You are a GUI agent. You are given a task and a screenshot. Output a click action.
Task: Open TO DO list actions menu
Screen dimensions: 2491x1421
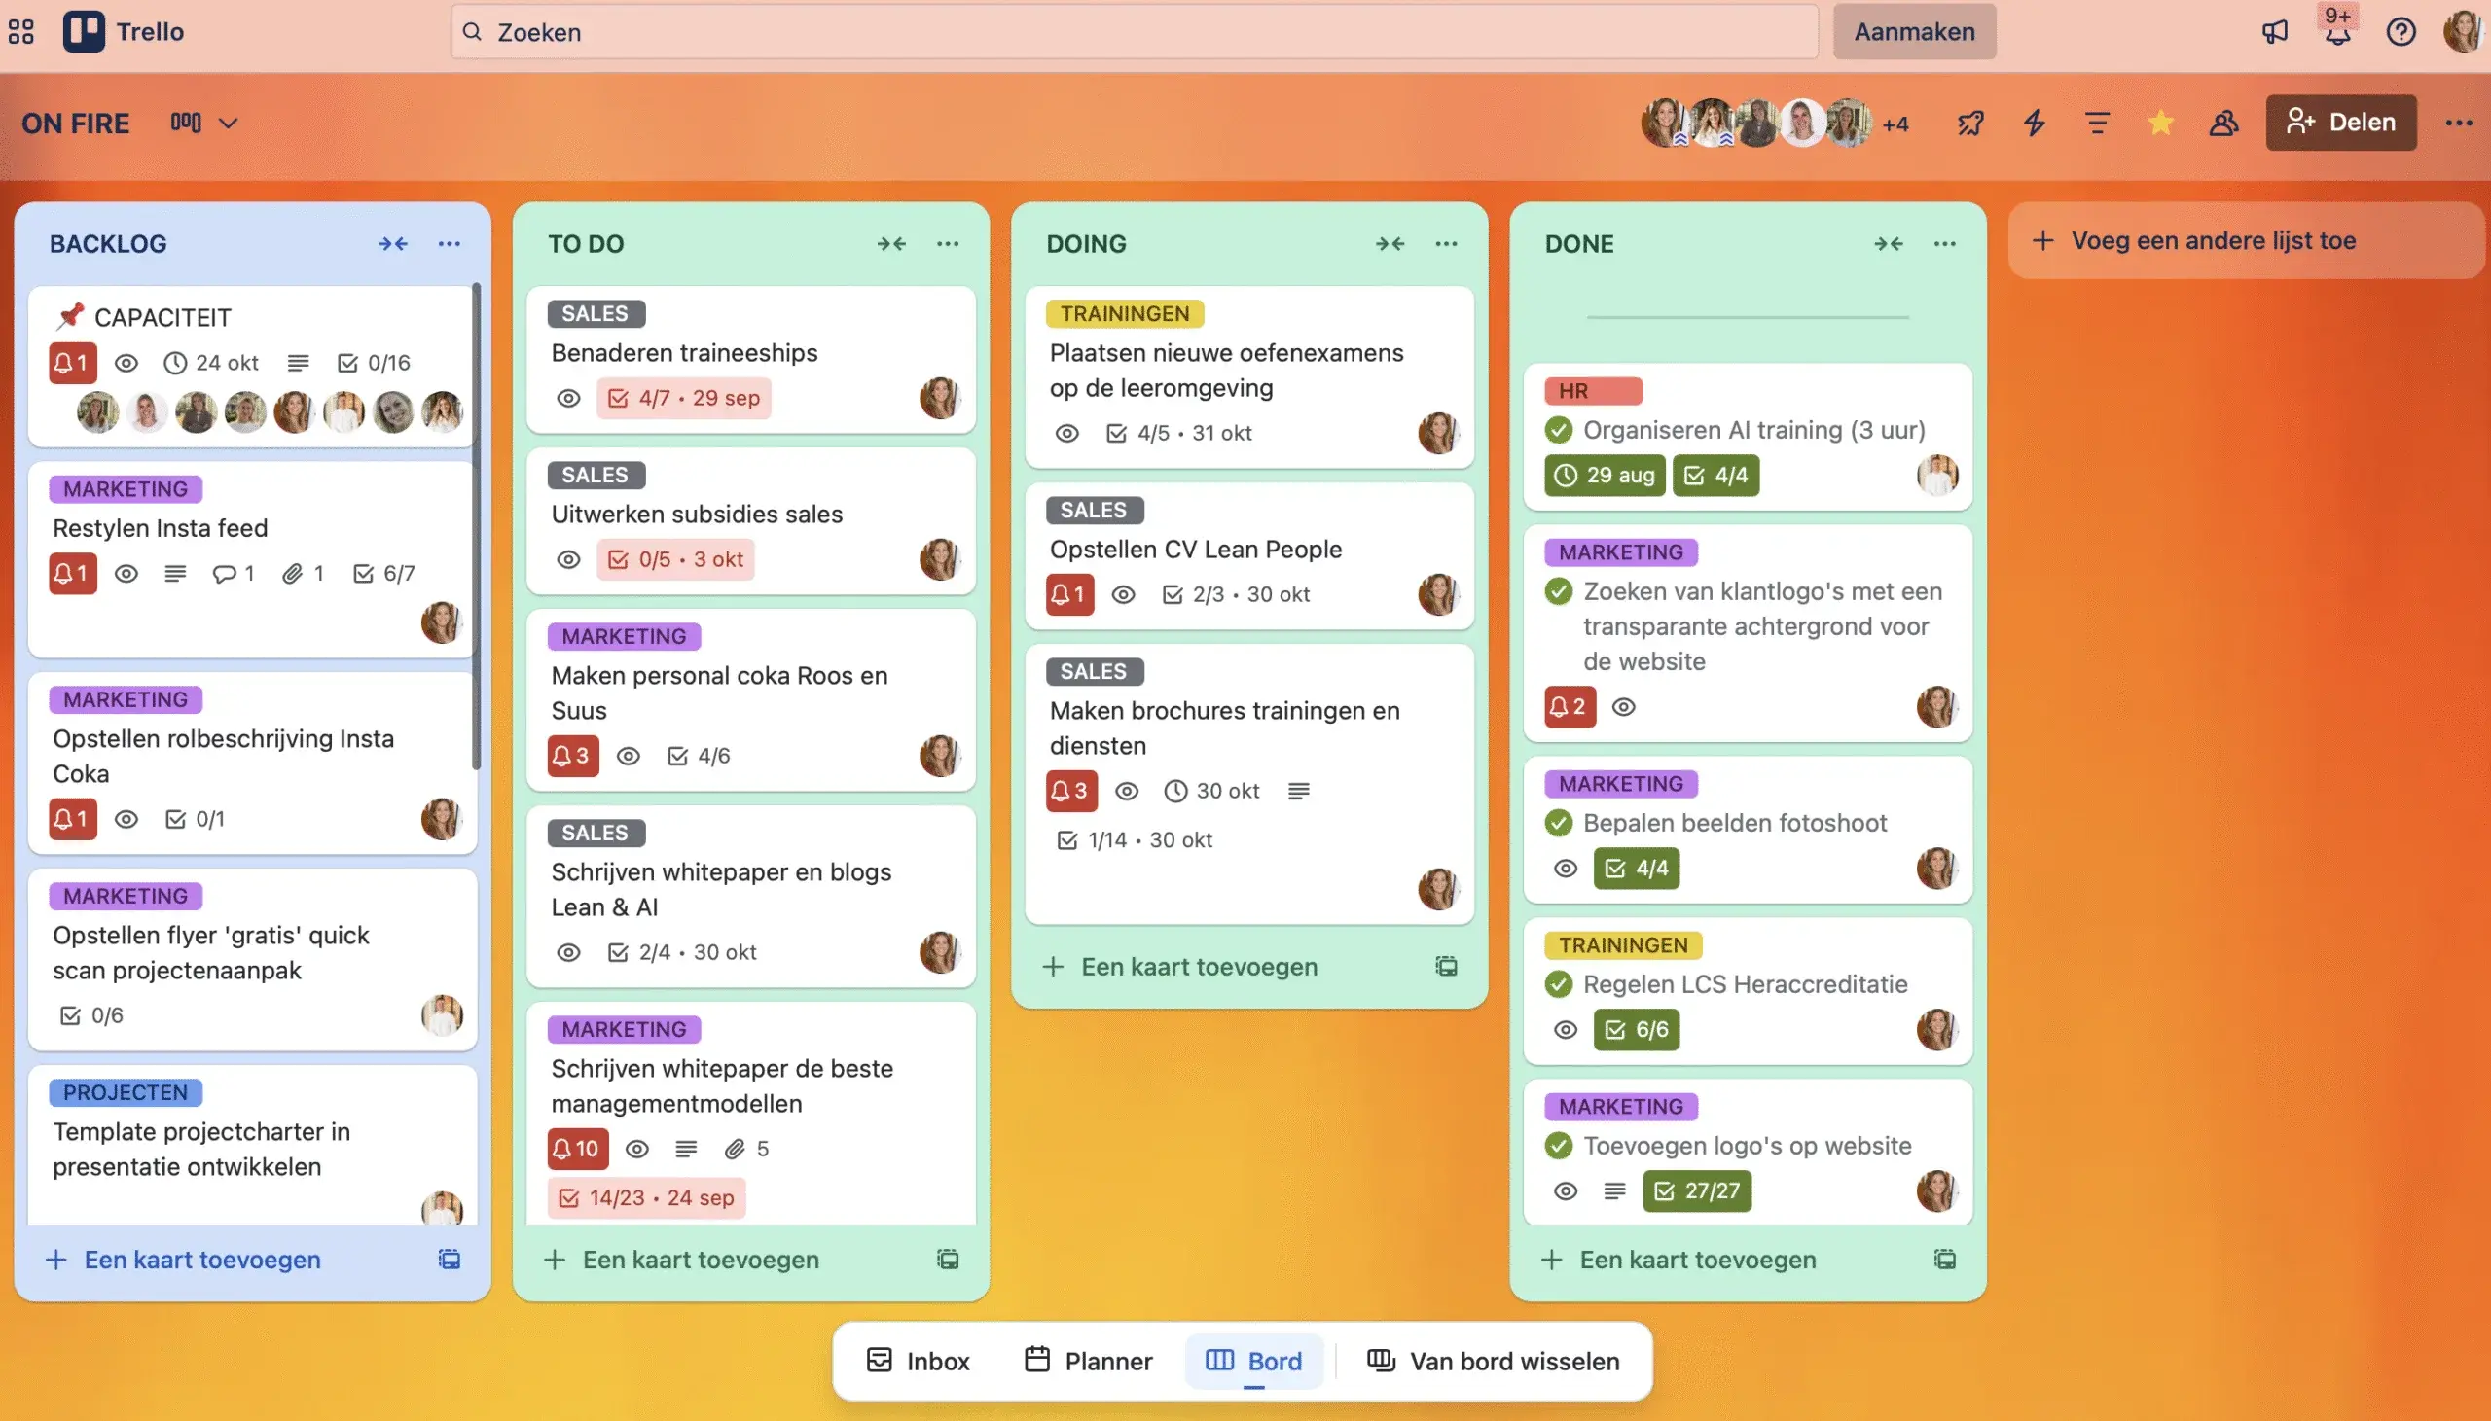tap(948, 244)
